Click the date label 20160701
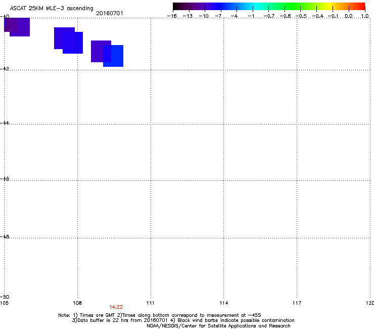Viewport: 374px width, 329px height. click(x=110, y=13)
